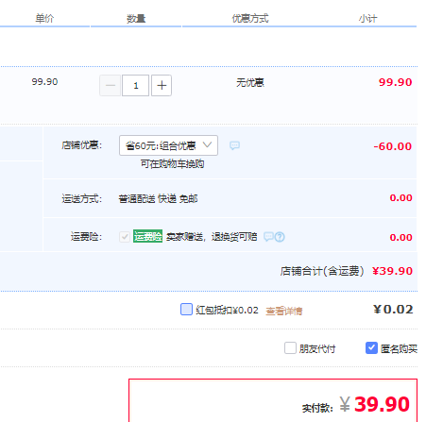Click the 数量 column header
Viewport: 426px width, 422px height.
coord(136,19)
